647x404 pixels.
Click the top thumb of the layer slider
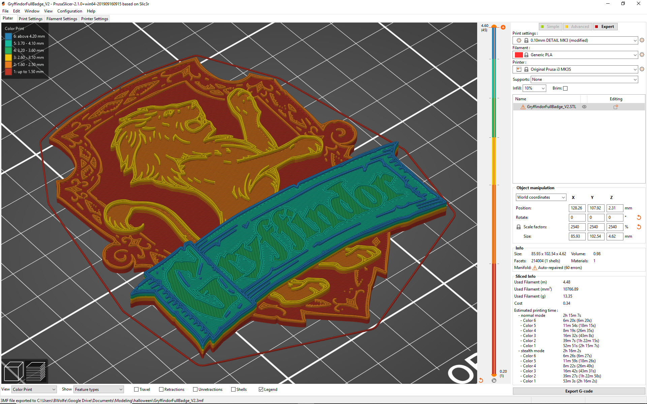pyautogui.click(x=494, y=26)
